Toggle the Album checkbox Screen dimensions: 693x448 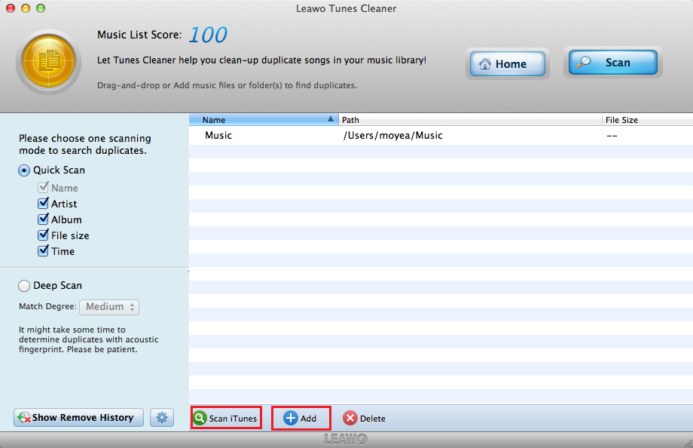(x=43, y=219)
